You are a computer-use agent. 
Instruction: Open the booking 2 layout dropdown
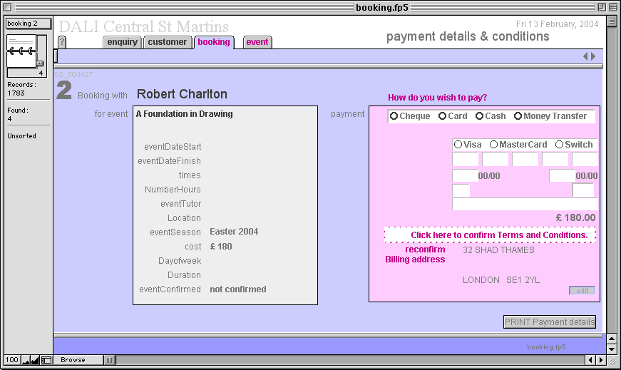pos(29,24)
